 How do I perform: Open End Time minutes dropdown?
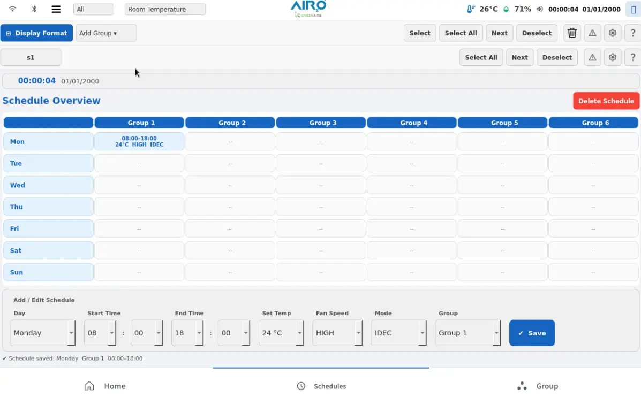[234, 333]
